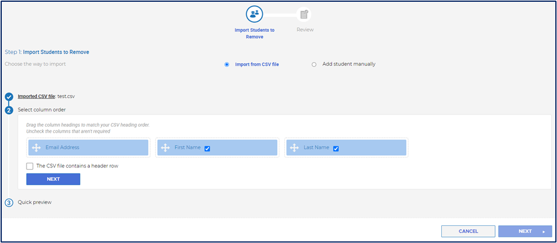The width and height of the screenshot is (557, 243).
Task: Click the First Name column heading label
Action: point(188,147)
